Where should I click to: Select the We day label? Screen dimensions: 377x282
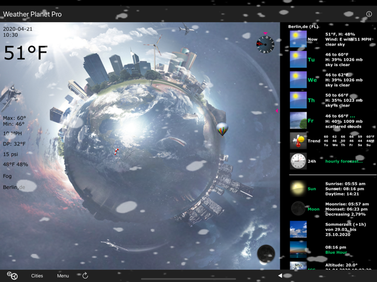313,80
